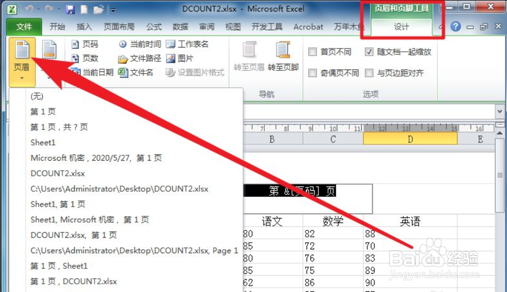507x292 pixels.
Task: Choose '第 1 页，Sheet1' header preset
Action: [x=126, y=266]
